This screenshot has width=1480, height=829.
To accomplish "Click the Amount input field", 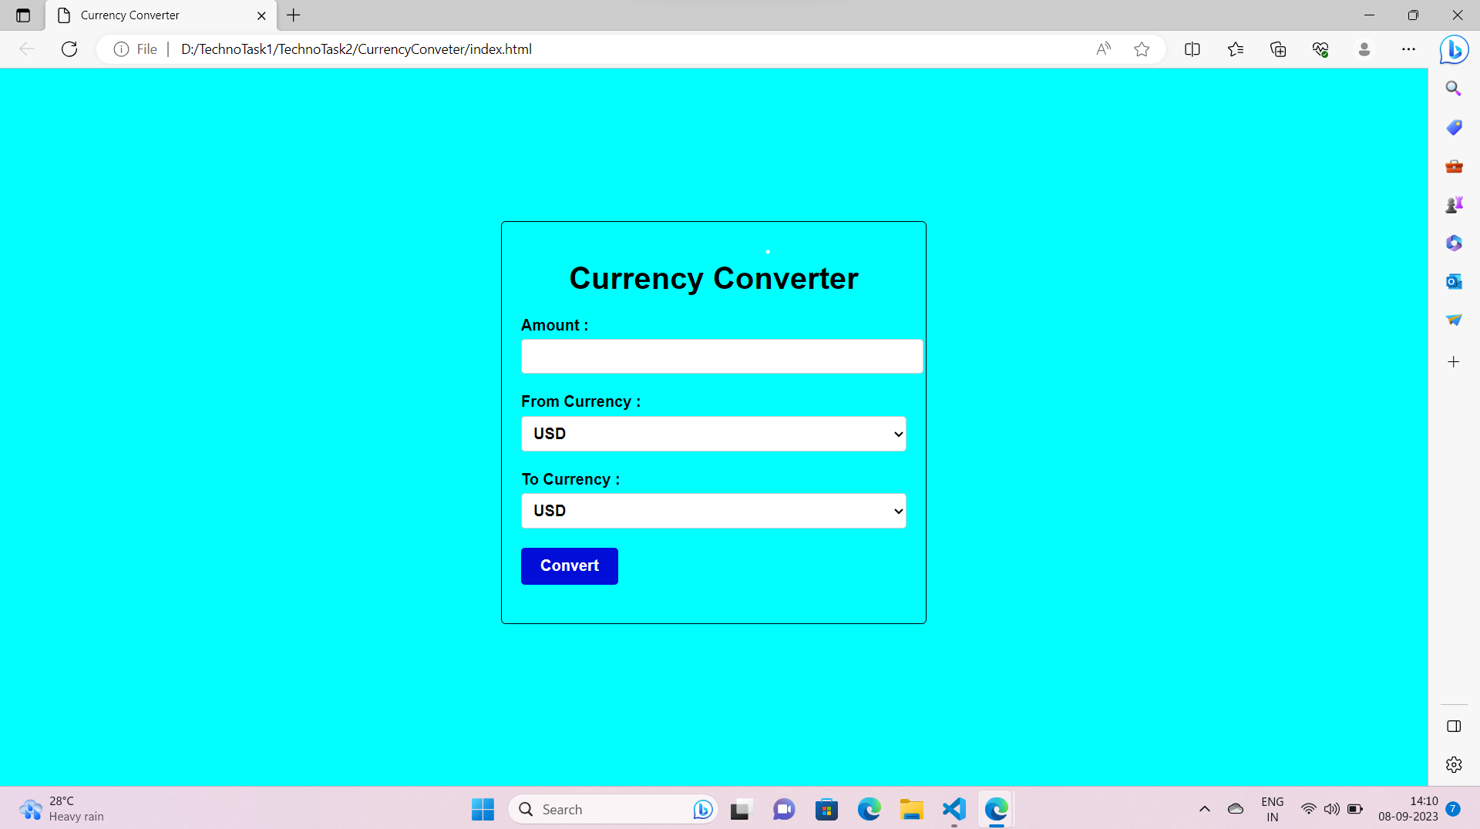I will pyautogui.click(x=721, y=357).
